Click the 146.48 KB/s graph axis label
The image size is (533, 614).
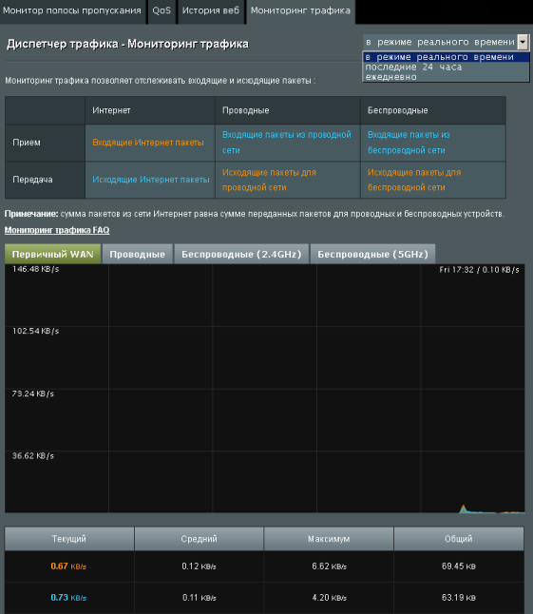35,269
